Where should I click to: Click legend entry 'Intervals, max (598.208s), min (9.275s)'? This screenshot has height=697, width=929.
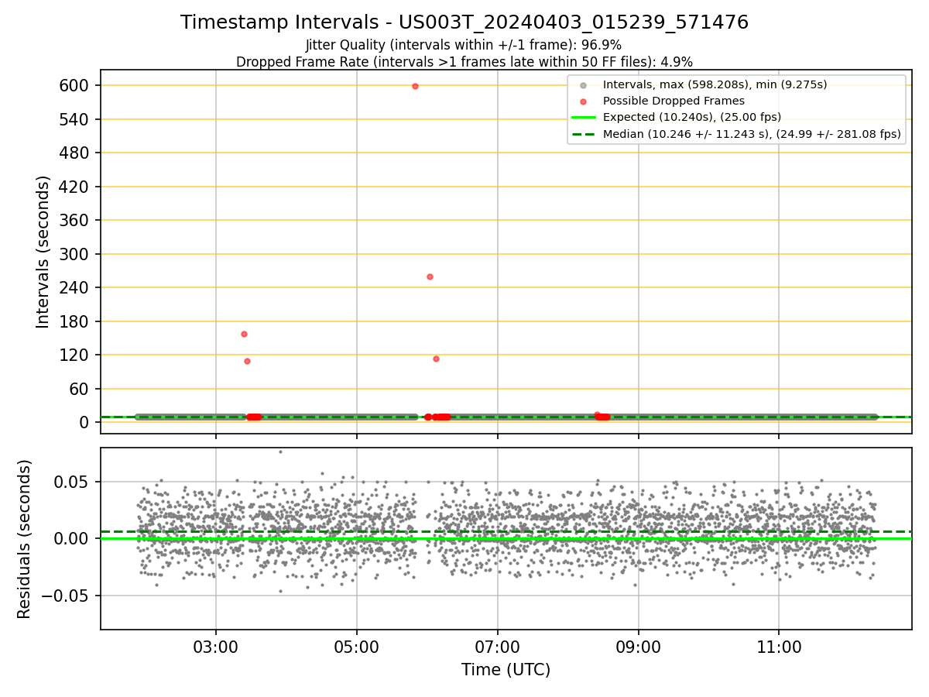tap(715, 84)
